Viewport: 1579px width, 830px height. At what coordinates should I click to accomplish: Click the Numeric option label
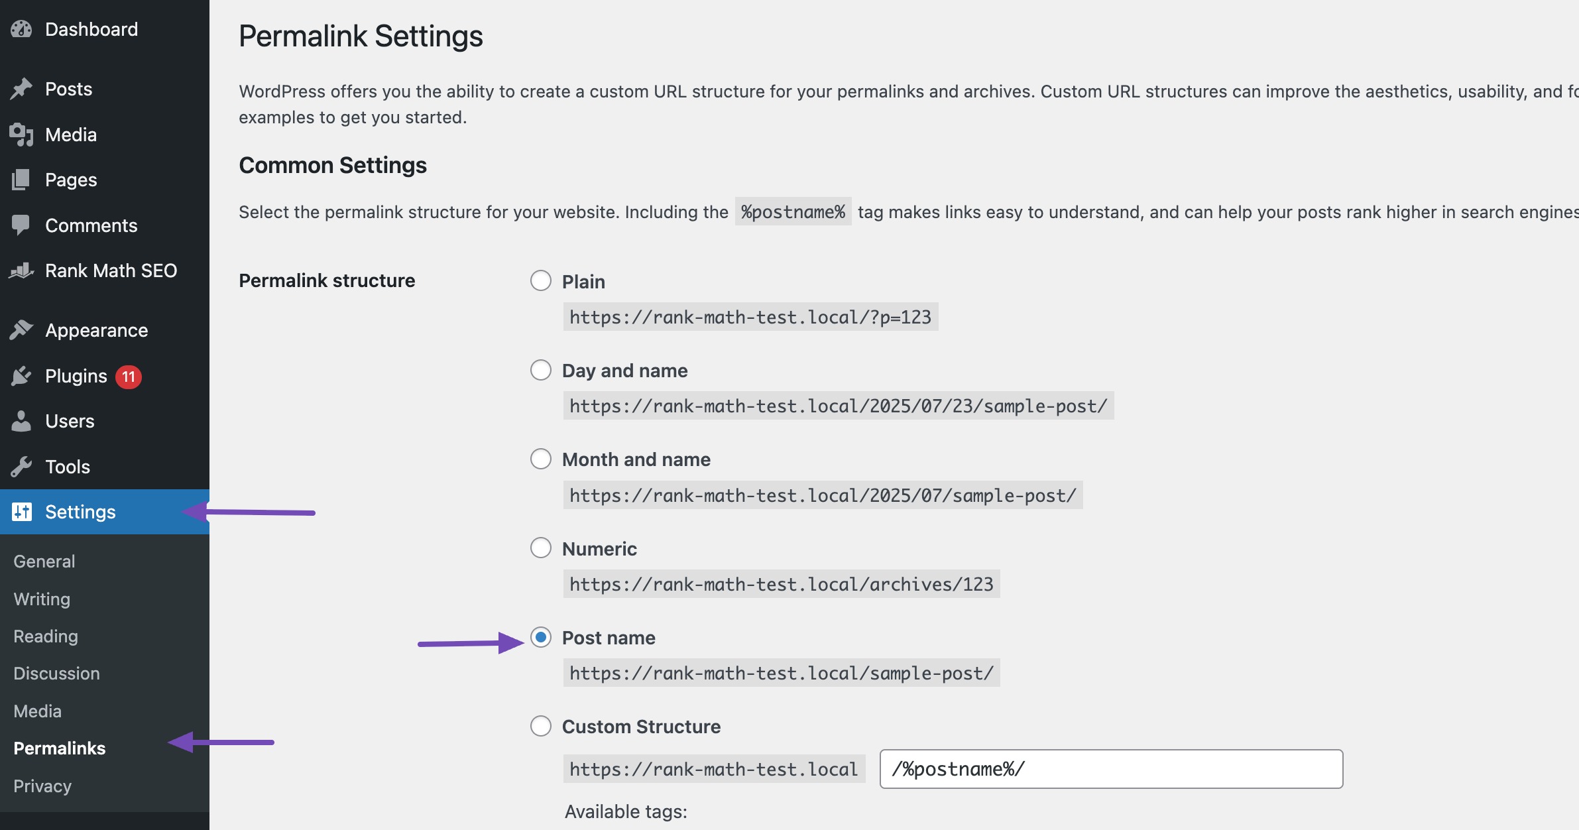(599, 549)
